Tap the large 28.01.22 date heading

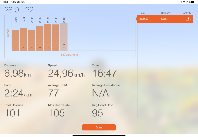click(19, 10)
